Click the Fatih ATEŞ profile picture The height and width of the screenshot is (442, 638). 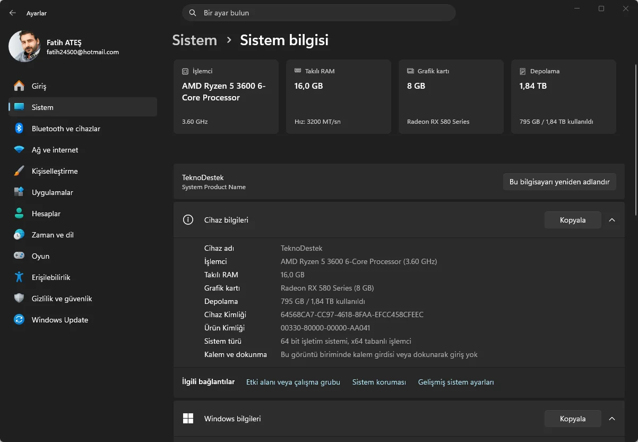[24, 46]
